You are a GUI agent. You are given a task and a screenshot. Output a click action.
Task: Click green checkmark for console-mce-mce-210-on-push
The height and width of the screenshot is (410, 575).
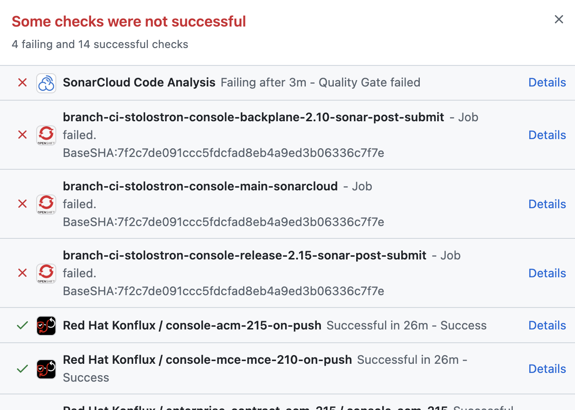click(x=22, y=369)
